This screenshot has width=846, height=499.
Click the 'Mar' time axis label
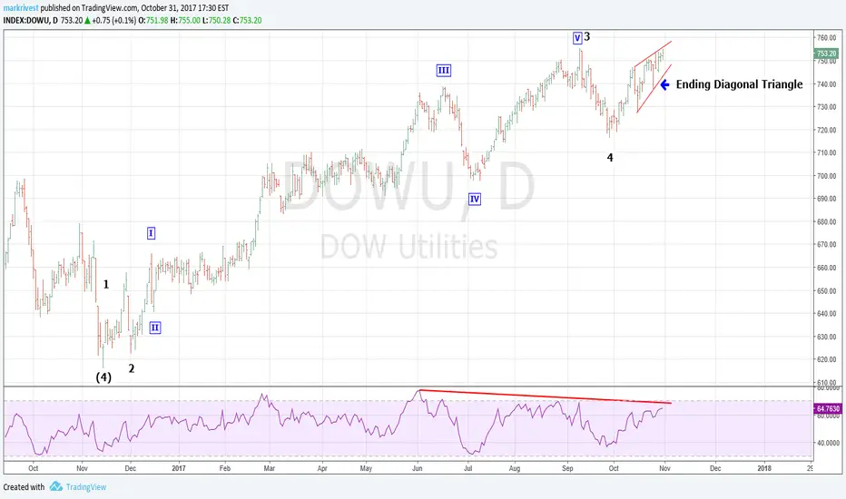point(270,468)
